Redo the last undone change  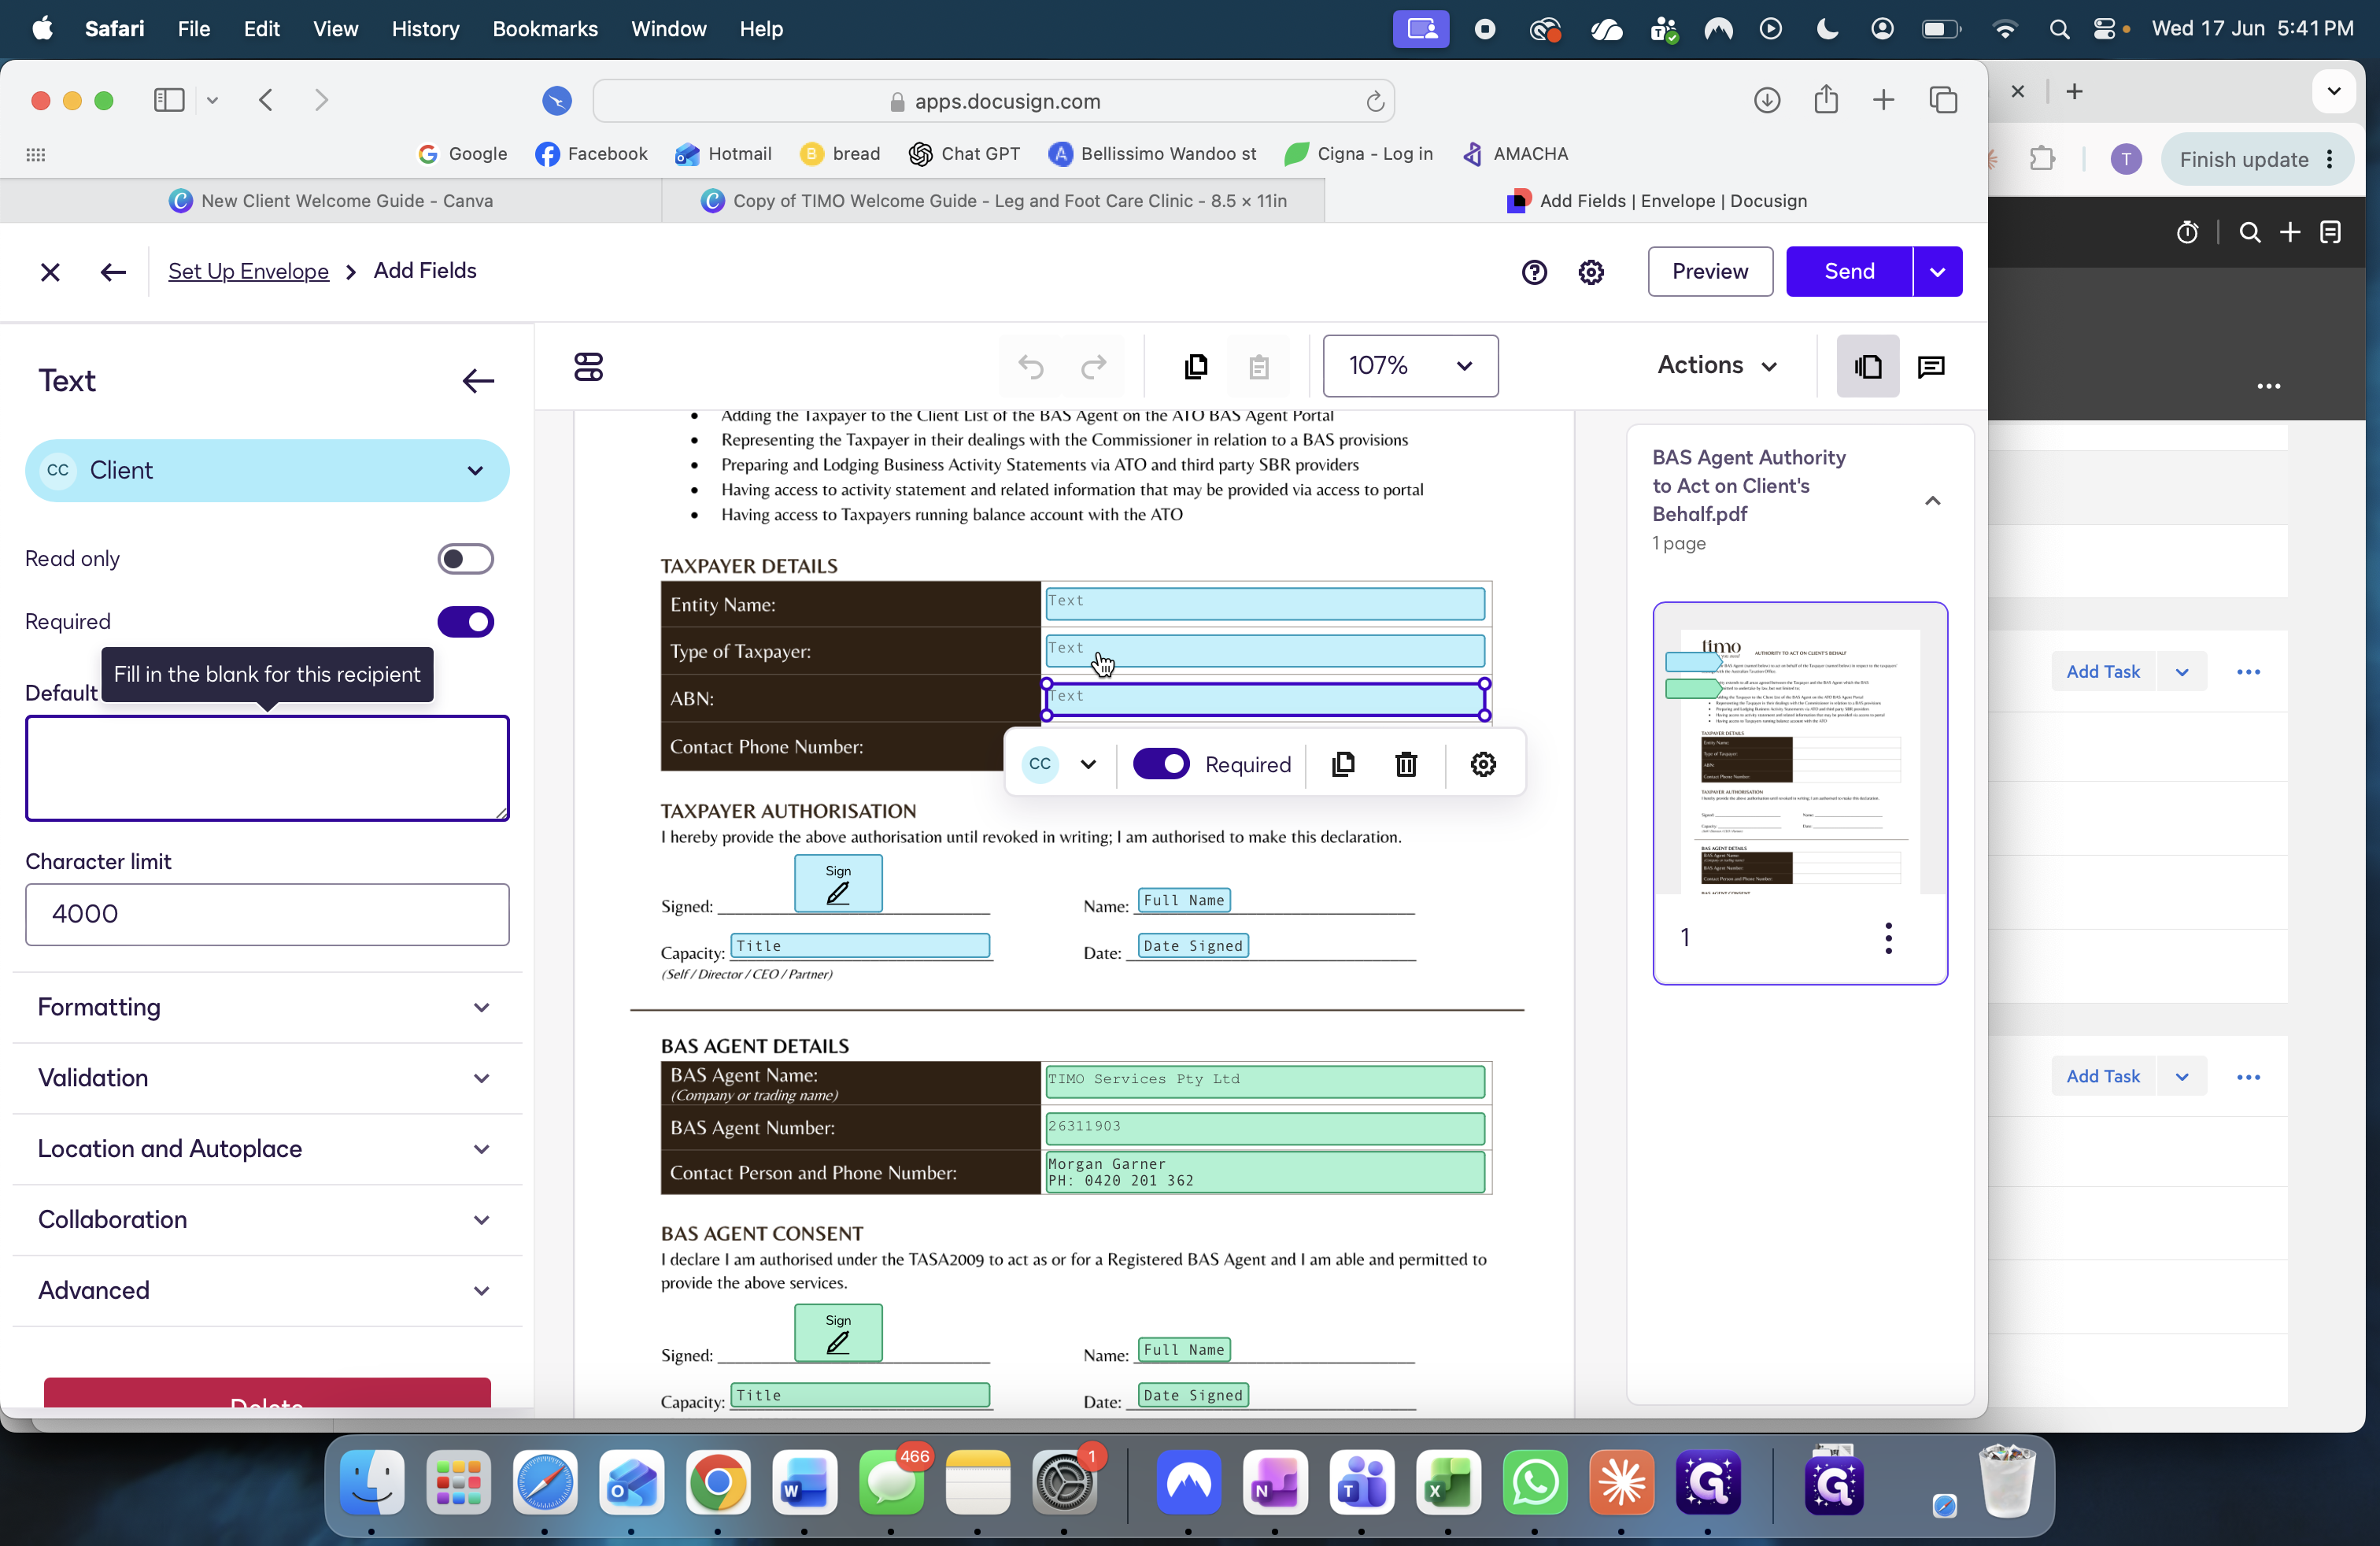click(1094, 367)
